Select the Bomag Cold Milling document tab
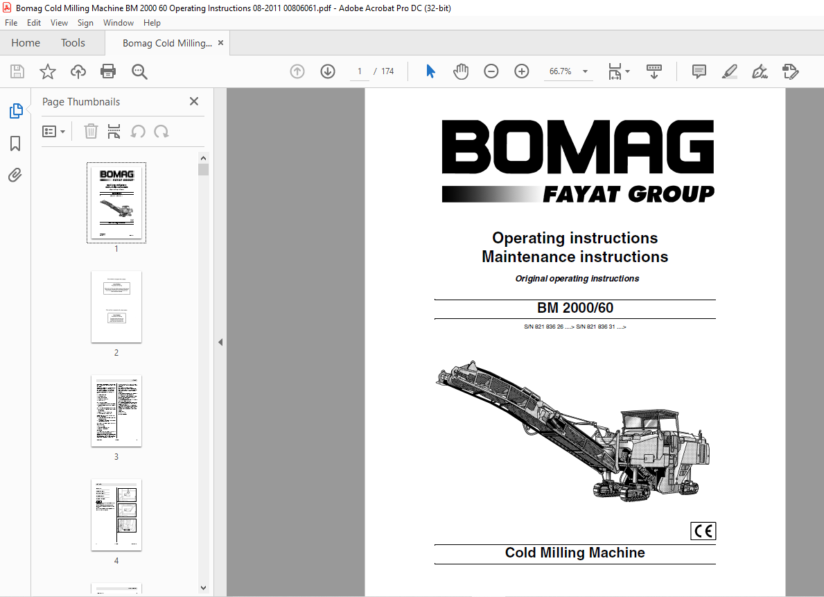824x597 pixels. click(167, 43)
